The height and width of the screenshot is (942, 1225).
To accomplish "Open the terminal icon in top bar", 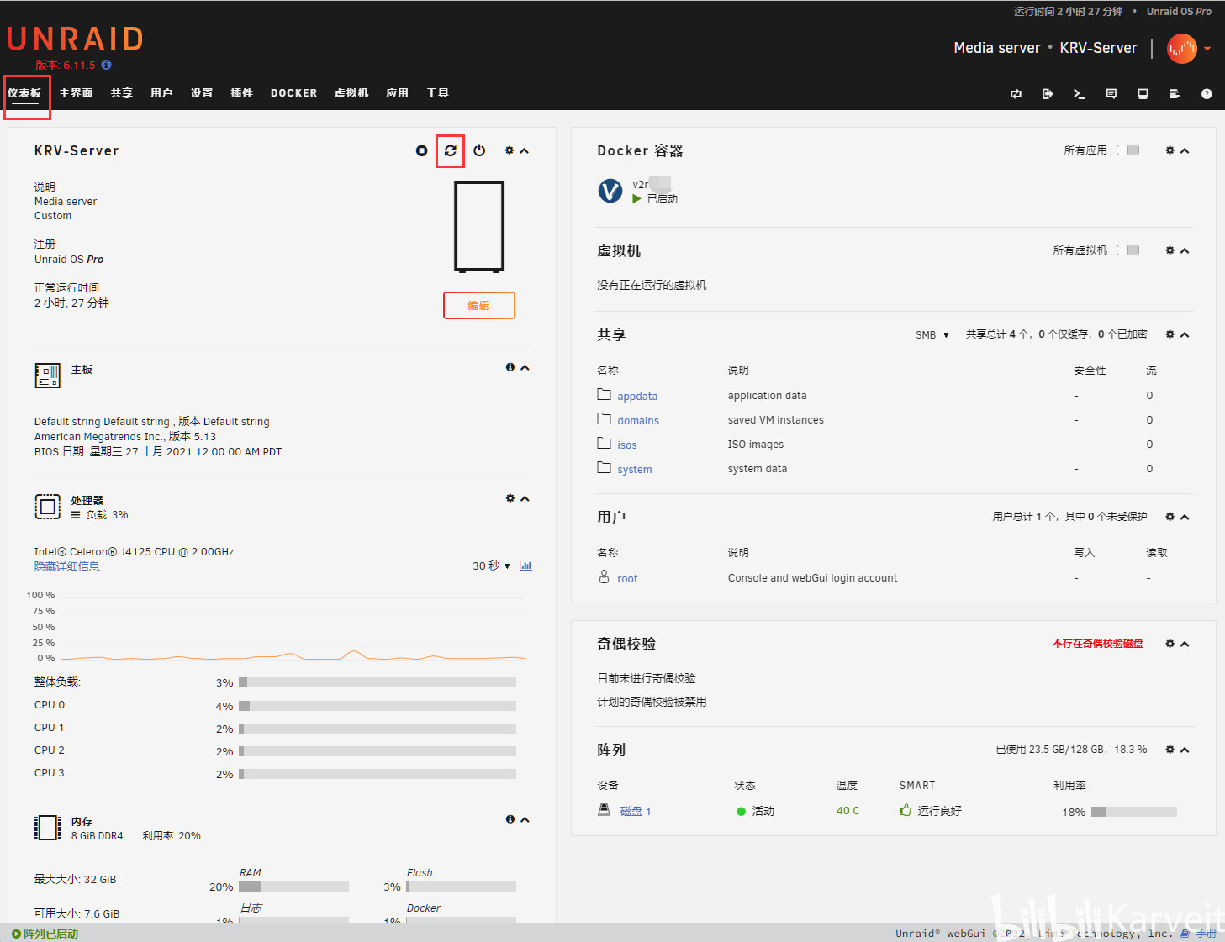I will click(x=1080, y=94).
